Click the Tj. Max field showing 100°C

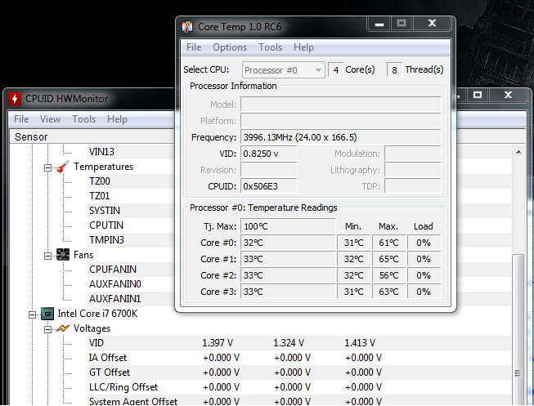(x=288, y=226)
